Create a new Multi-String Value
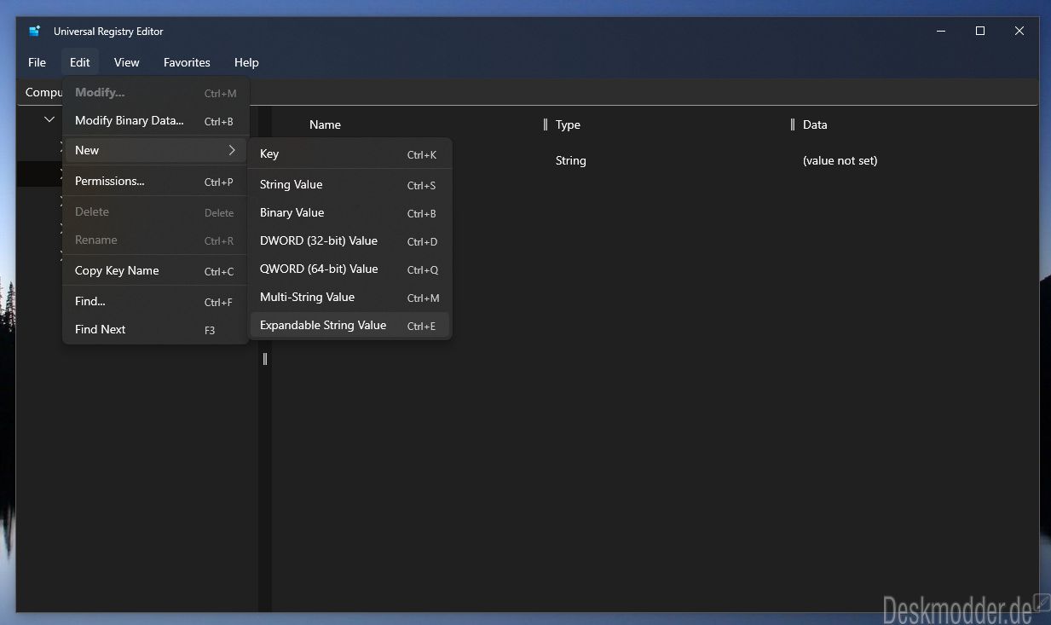The width and height of the screenshot is (1051, 625). coord(349,298)
